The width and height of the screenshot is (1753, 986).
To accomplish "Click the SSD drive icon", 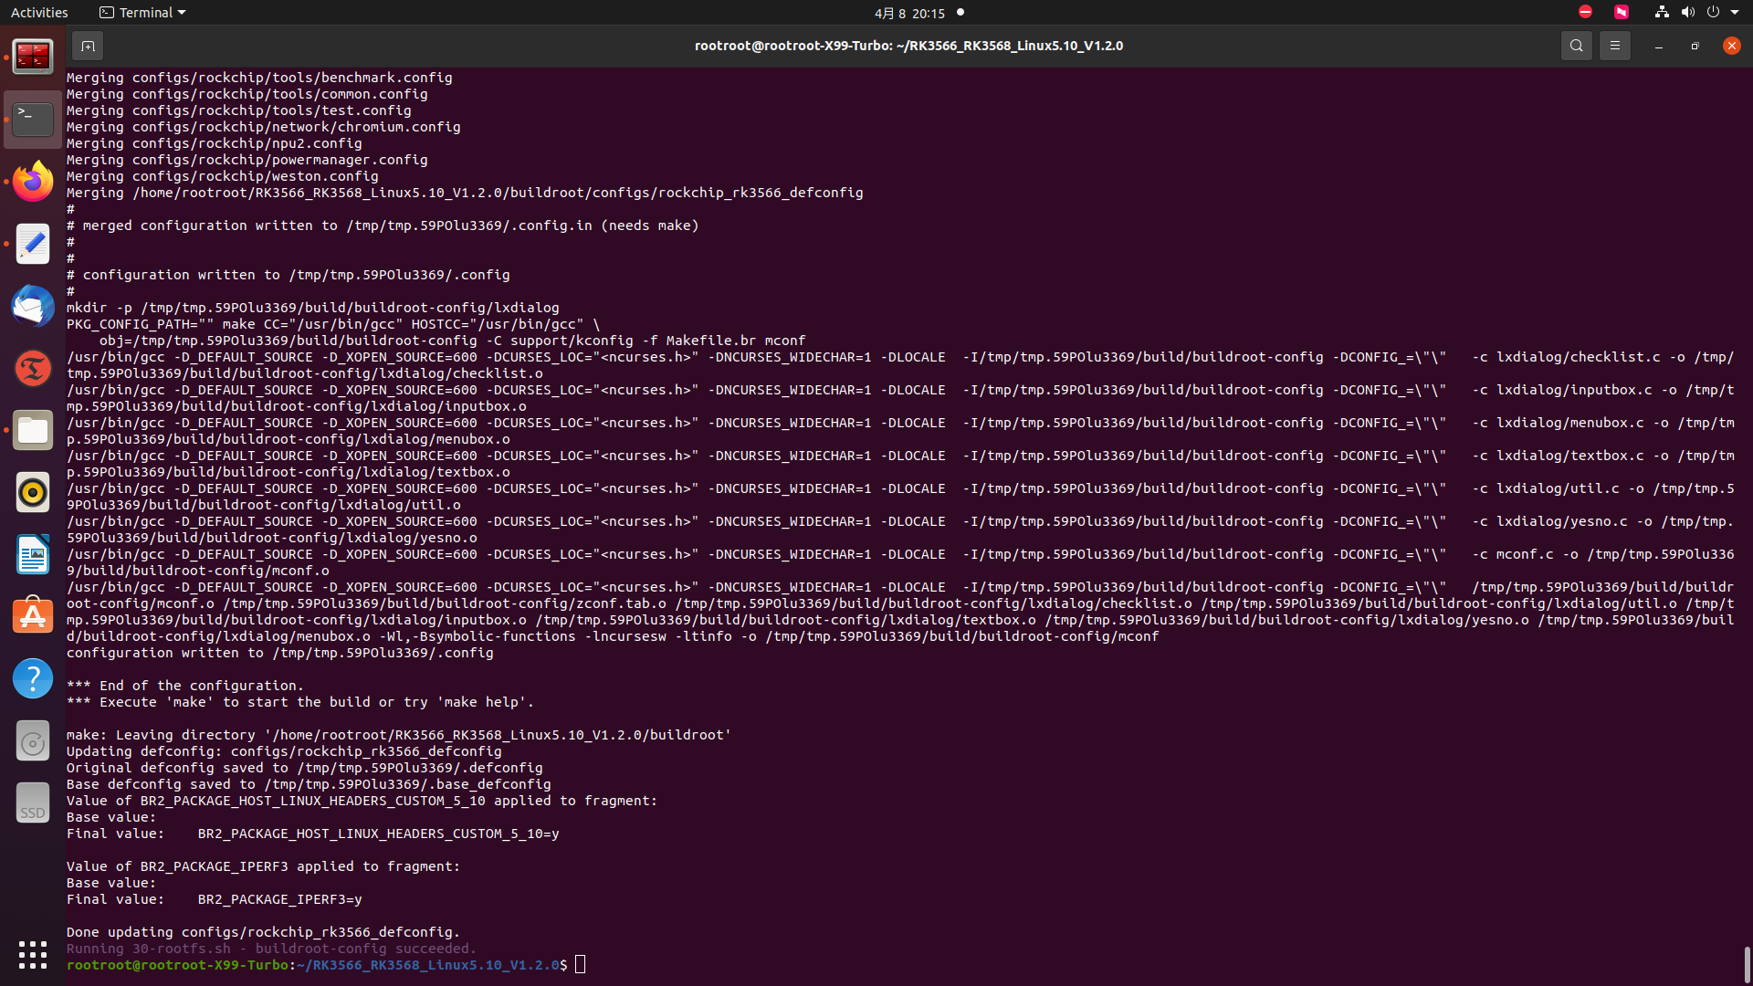I will tap(33, 802).
